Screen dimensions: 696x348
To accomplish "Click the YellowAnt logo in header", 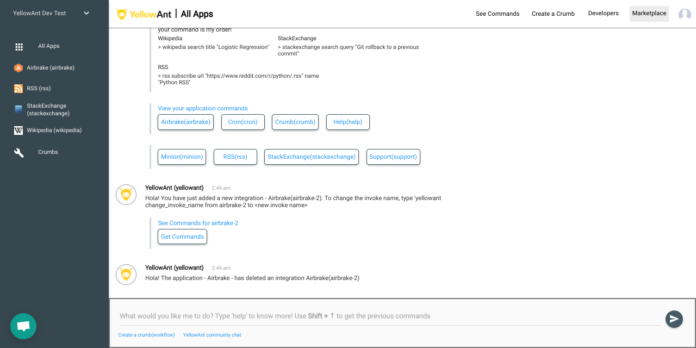I will 144,14.
